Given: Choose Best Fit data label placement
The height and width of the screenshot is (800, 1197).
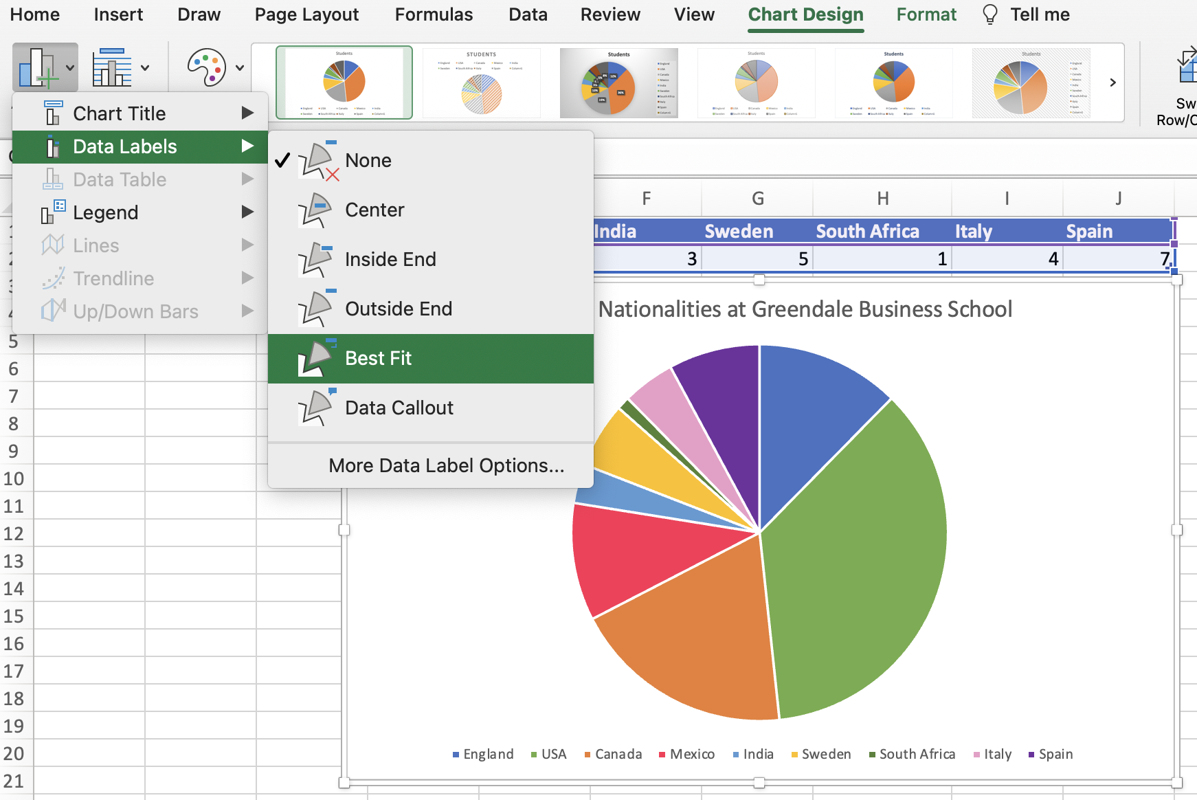Looking at the screenshot, I should [x=378, y=357].
